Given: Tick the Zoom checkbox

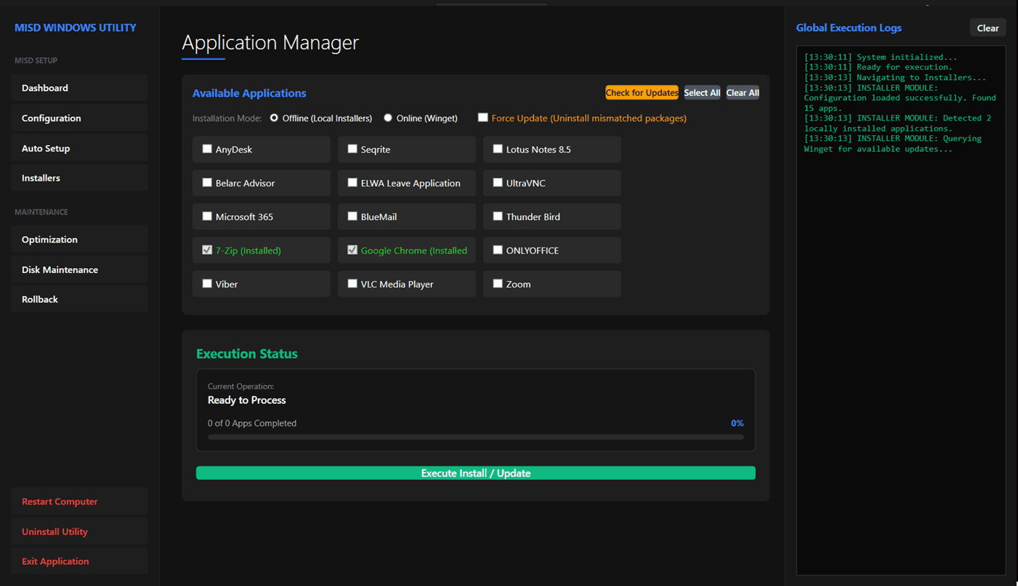Looking at the screenshot, I should pyautogui.click(x=498, y=283).
